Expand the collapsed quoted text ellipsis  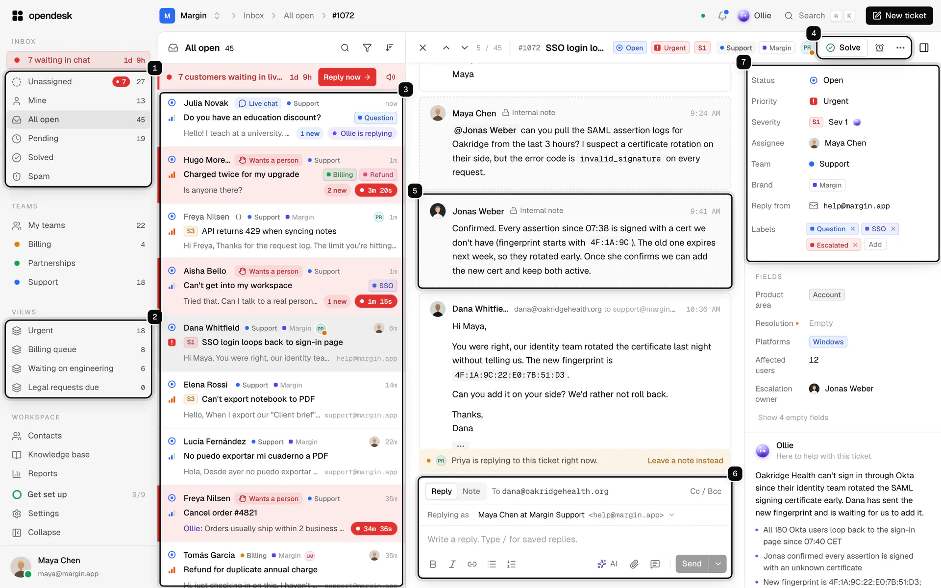[461, 446]
